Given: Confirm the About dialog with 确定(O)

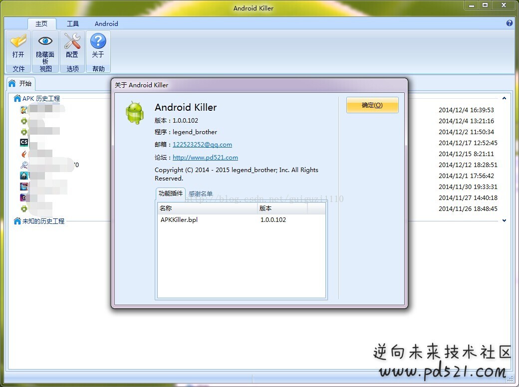Looking at the screenshot, I should tap(372, 105).
